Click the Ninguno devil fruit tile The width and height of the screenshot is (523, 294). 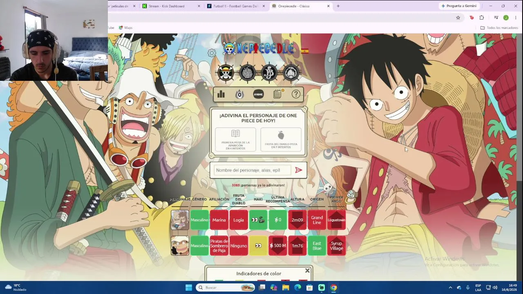click(x=239, y=246)
